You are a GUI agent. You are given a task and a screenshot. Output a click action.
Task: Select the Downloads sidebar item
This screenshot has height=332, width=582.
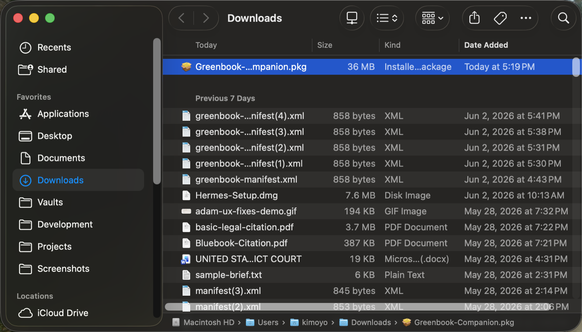click(x=78, y=180)
